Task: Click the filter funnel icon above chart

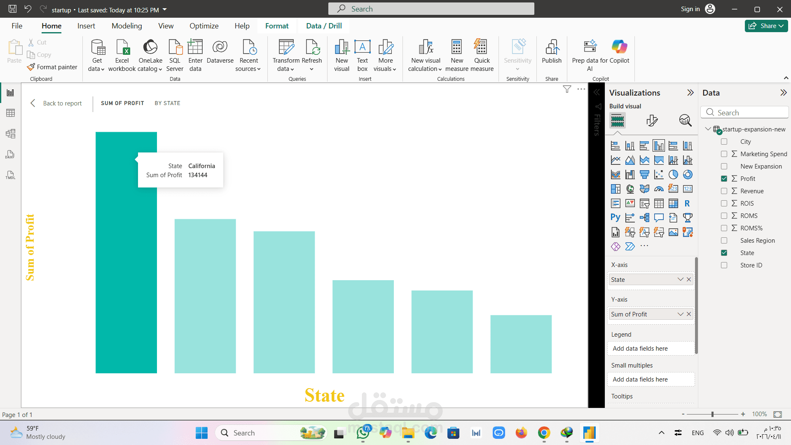Action: point(567,89)
